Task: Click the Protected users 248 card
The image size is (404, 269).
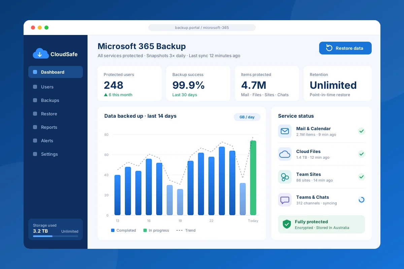Action: click(x=130, y=83)
